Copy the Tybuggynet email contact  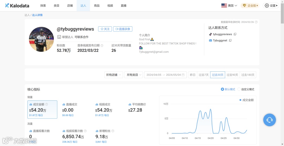pyautogui.click(x=230, y=40)
